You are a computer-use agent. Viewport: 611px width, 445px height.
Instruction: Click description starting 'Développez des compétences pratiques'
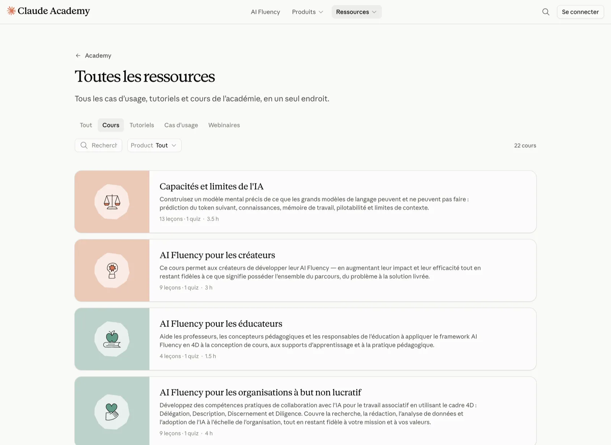pyautogui.click(x=318, y=414)
